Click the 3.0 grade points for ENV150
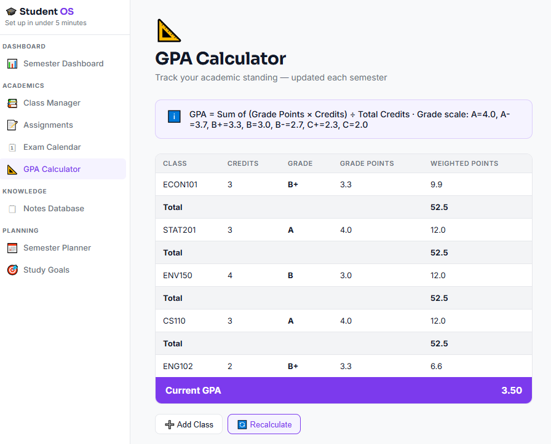551x444 pixels. pos(346,276)
